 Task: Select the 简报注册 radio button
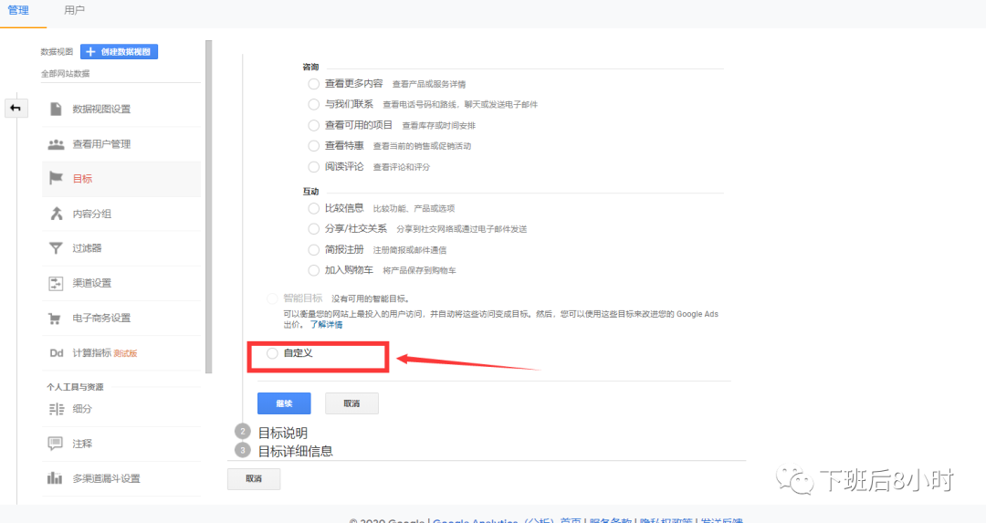point(314,249)
